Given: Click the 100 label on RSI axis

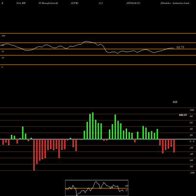Looking at the screenshot, I should (3, 36).
